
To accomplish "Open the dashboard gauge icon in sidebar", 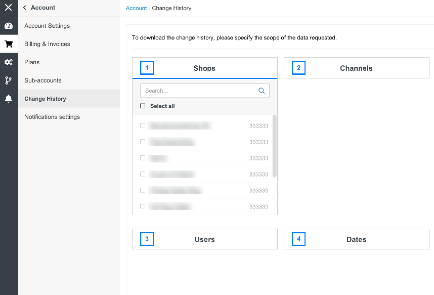I will (x=9, y=26).
